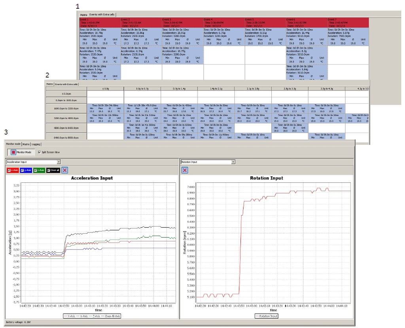The width and height of the screenshot is (405, 328).
Task: Select the cell with Acceleration 5.04g
Action: [x=100, y=72]
